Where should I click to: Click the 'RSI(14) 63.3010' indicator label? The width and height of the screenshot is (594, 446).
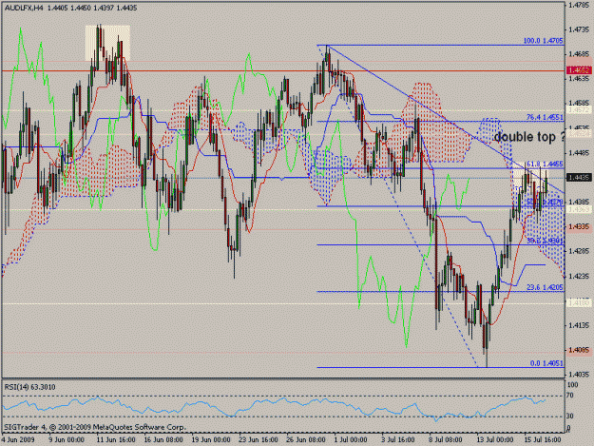coord(29,387)
